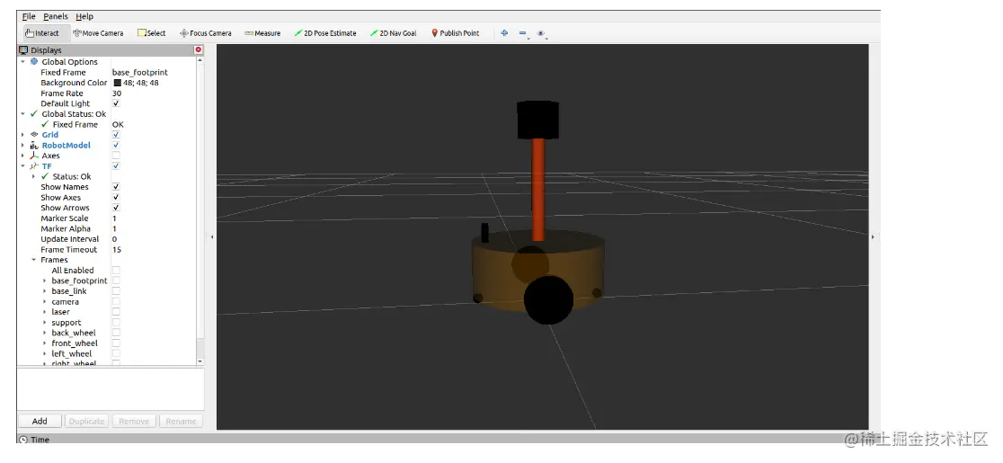Image resolution: width=1003 pixels, height=463 pixels.
Task: Select the back_wheel frame row
Action: click(74, 333)
